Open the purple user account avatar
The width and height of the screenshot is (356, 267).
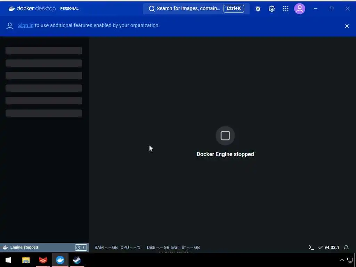[x=300, y=9]
